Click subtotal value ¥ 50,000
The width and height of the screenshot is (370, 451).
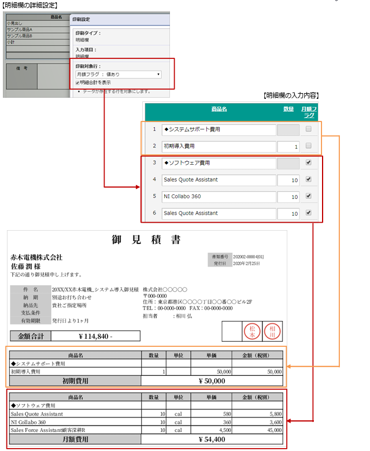212,381
